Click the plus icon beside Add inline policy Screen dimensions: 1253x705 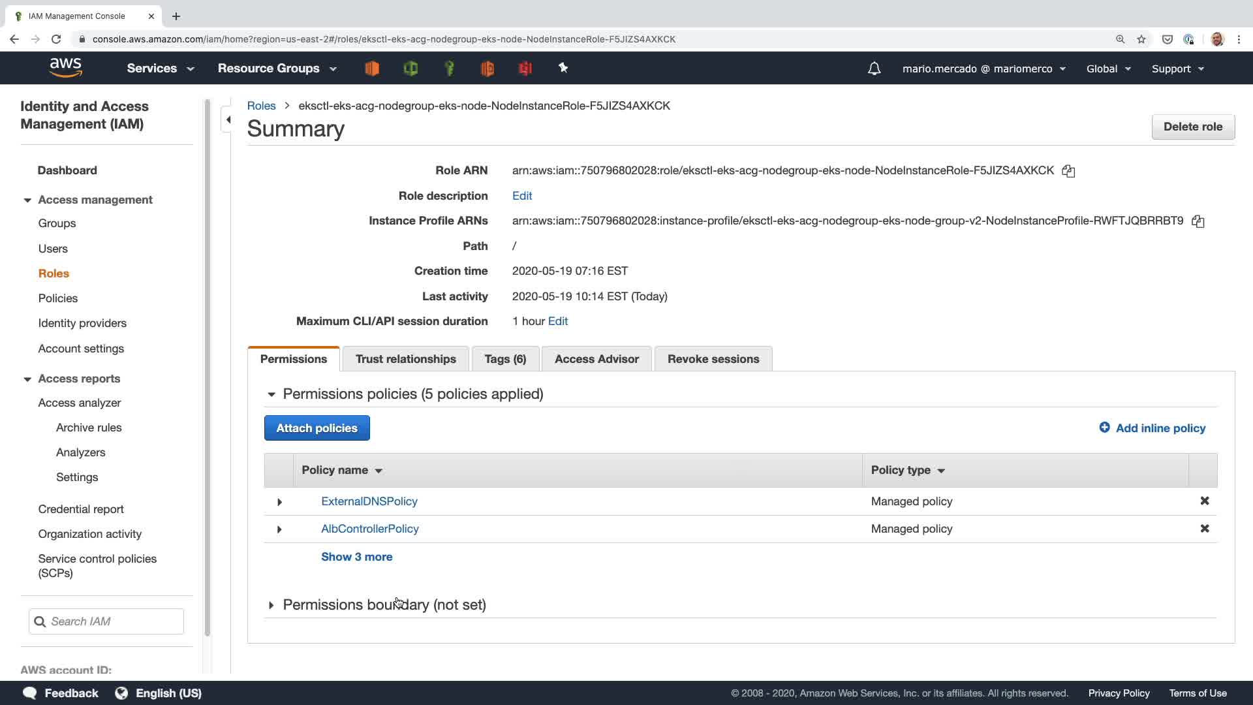(x=1104, y=428)
